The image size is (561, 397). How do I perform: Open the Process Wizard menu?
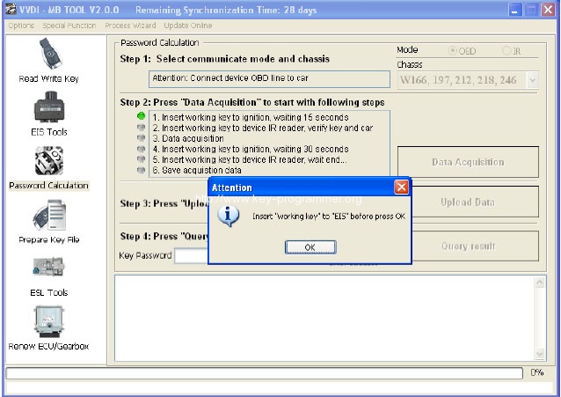point(130,26)
